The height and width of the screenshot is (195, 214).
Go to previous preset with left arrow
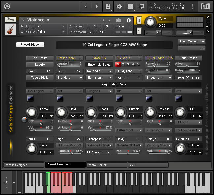coord(86,6)
